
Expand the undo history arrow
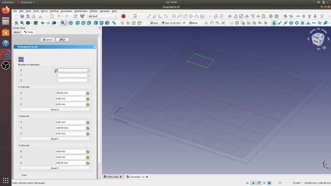(62, 16)
